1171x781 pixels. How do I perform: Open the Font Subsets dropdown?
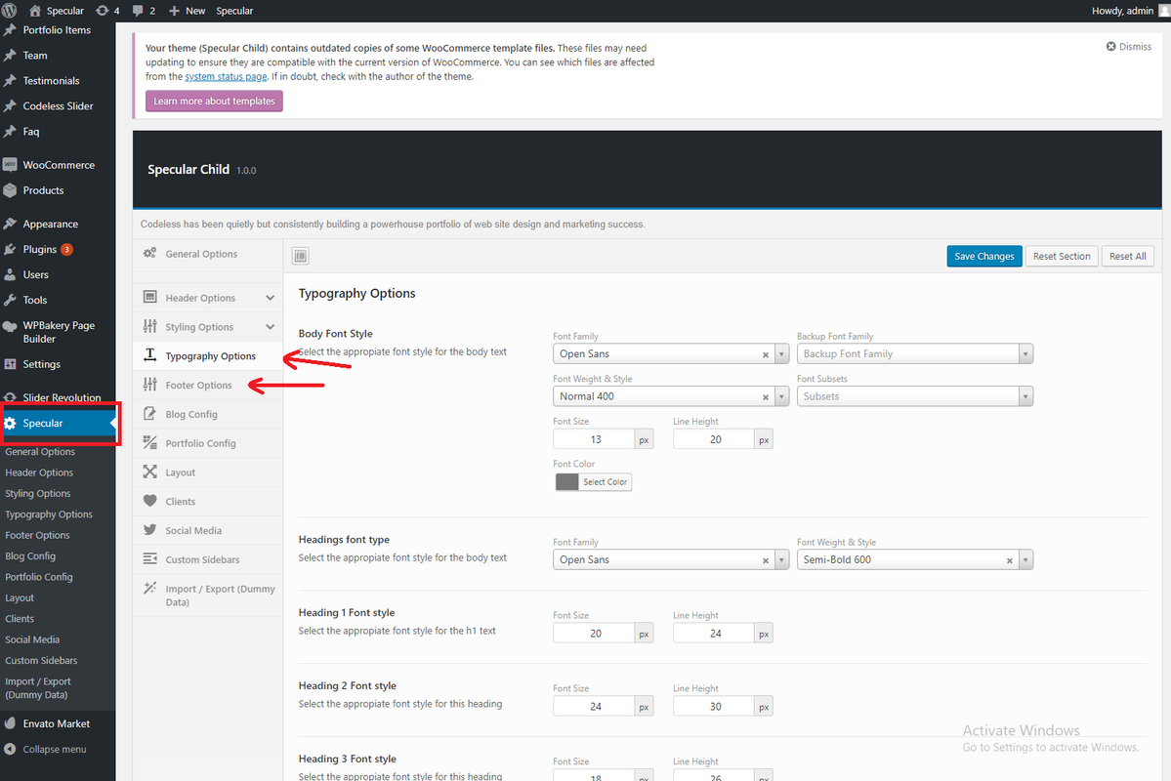[x=915, y=396]
